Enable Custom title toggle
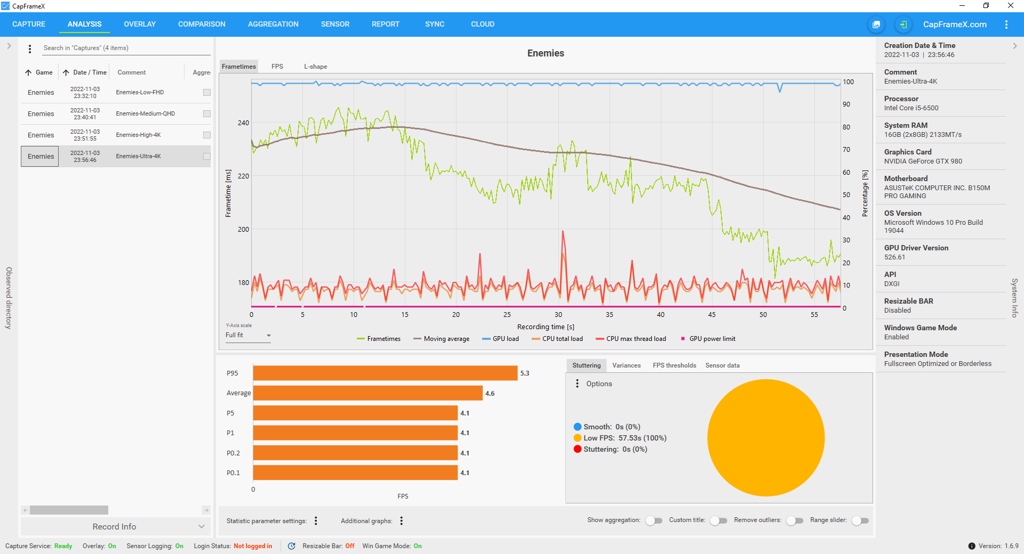The height and width of the screenshot is (554, 1024). pyautogui.click(x=718, y=520)
